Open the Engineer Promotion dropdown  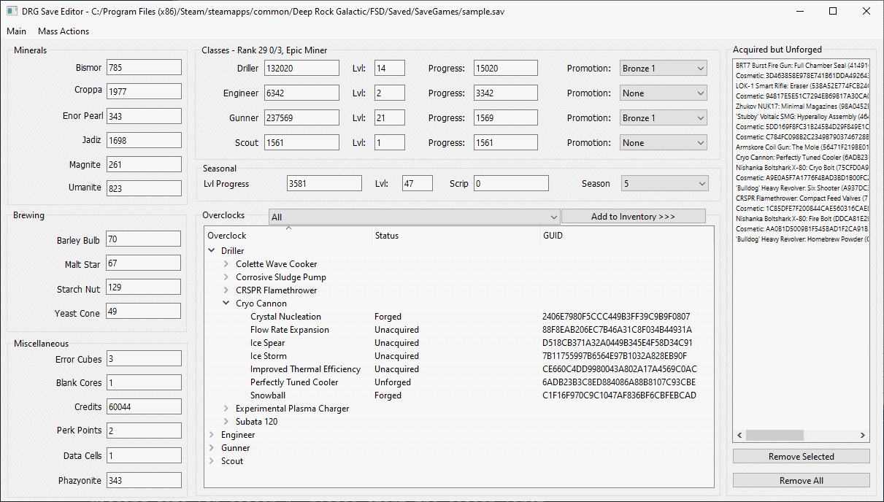pos(664,93)
